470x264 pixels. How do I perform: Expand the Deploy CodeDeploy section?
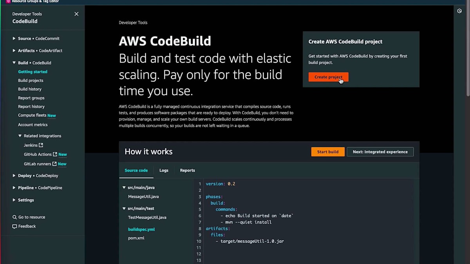(14, 176)
